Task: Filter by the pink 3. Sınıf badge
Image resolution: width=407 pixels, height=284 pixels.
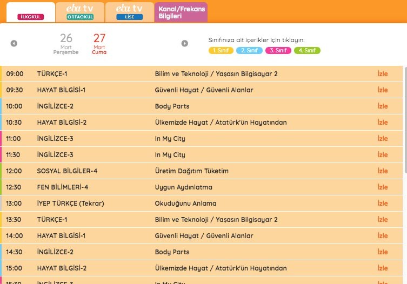Action: [x=278, y=51]
